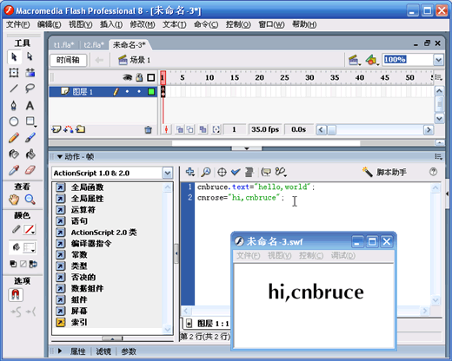The image size is (452, 361).
Task: Select the Selection arrow tool
Action: point(14,57)
